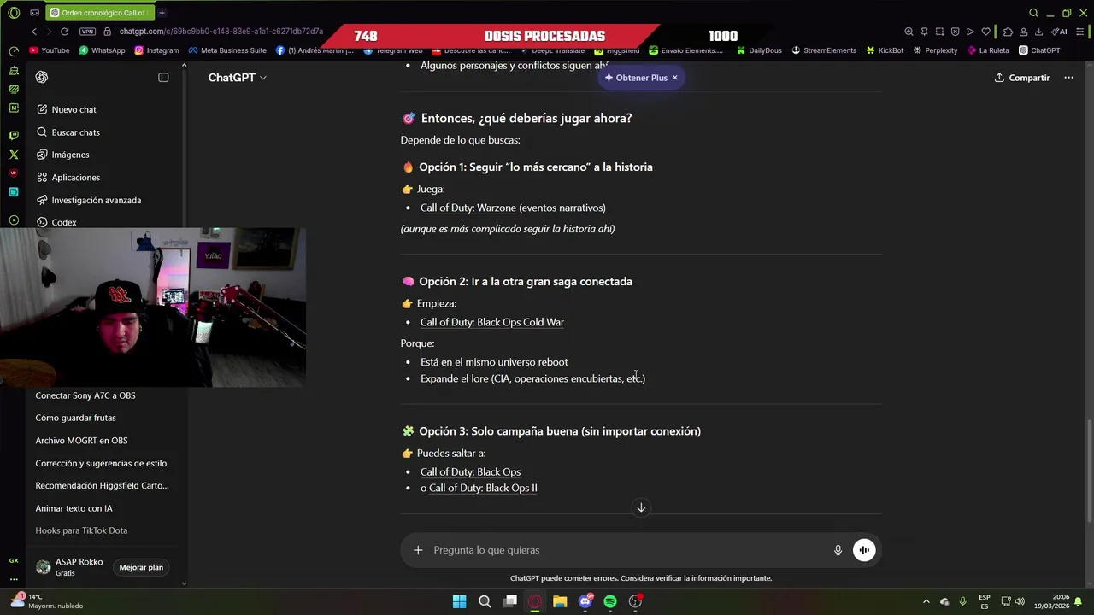This screenshot has height=615, width=1094.
Task: Open the Opera GX main menu logo
Action: tap(14, 13)
